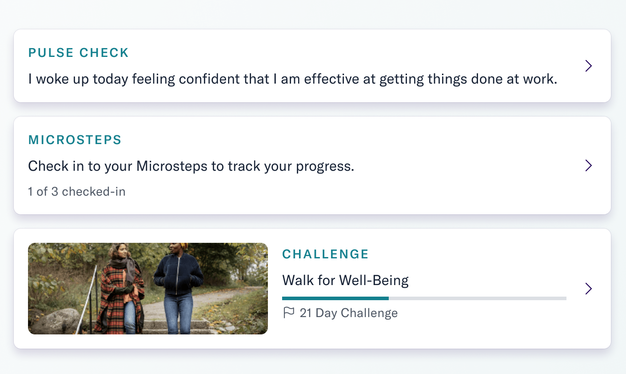The width and height of the screenshot is (626, 374).
Task: Open Pulse Check using its chevron arrow
Action: (589, 66)
